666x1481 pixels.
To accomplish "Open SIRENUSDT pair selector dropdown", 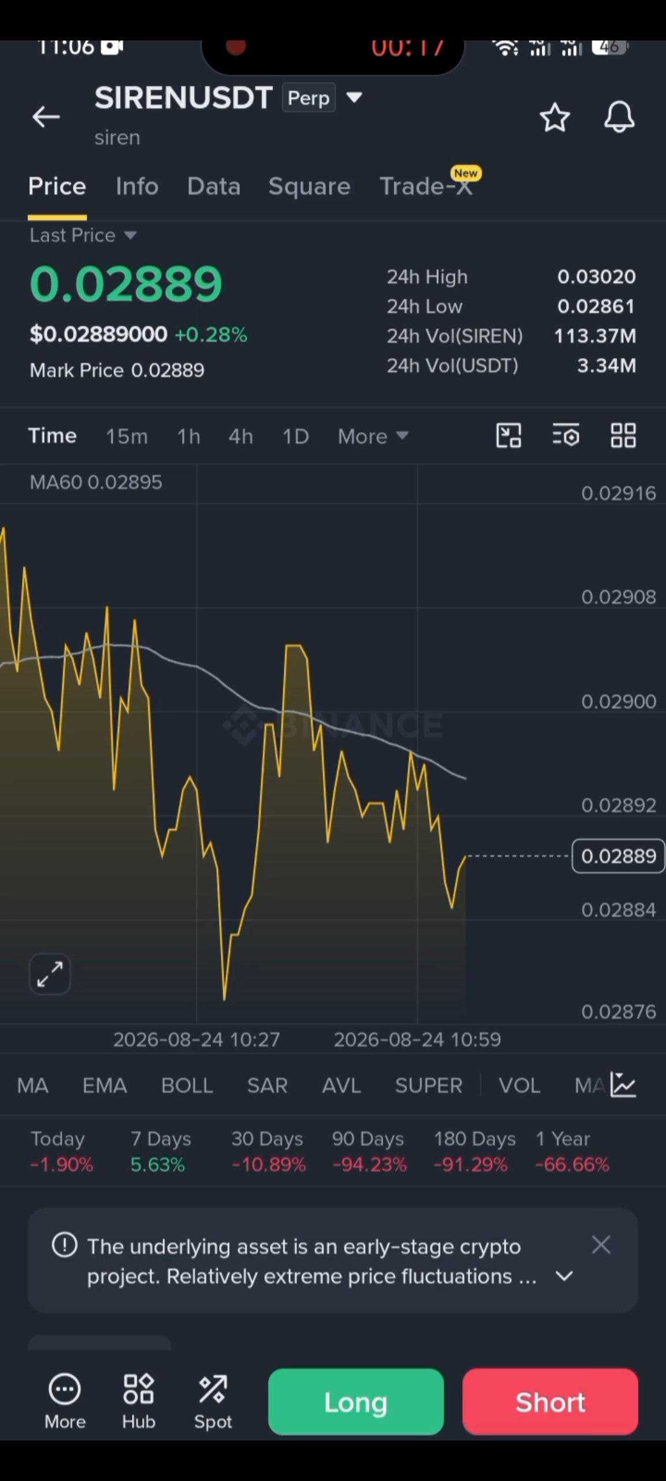I will pos(354,97).
